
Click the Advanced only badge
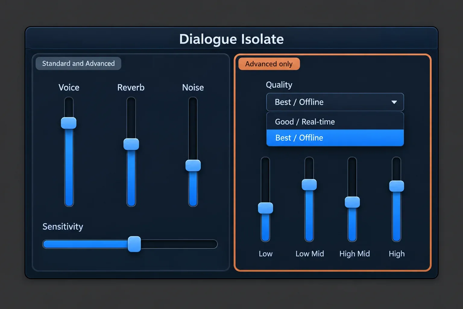(269, 64)
